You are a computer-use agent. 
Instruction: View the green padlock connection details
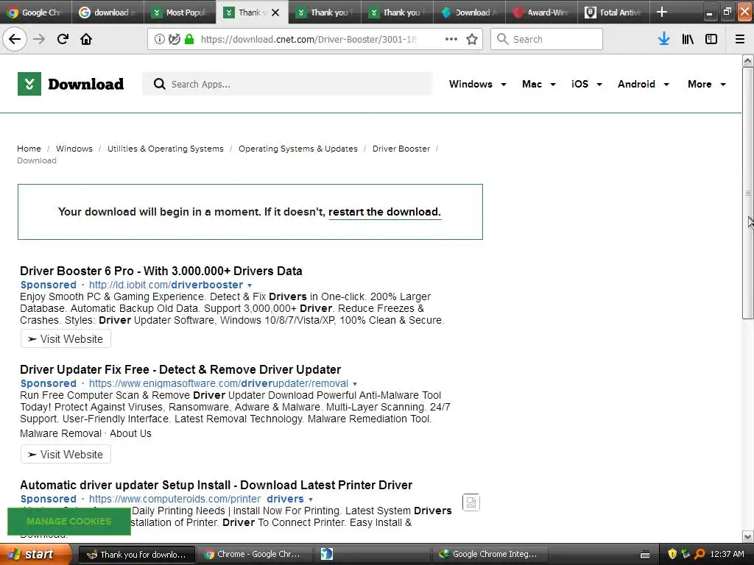189,40
